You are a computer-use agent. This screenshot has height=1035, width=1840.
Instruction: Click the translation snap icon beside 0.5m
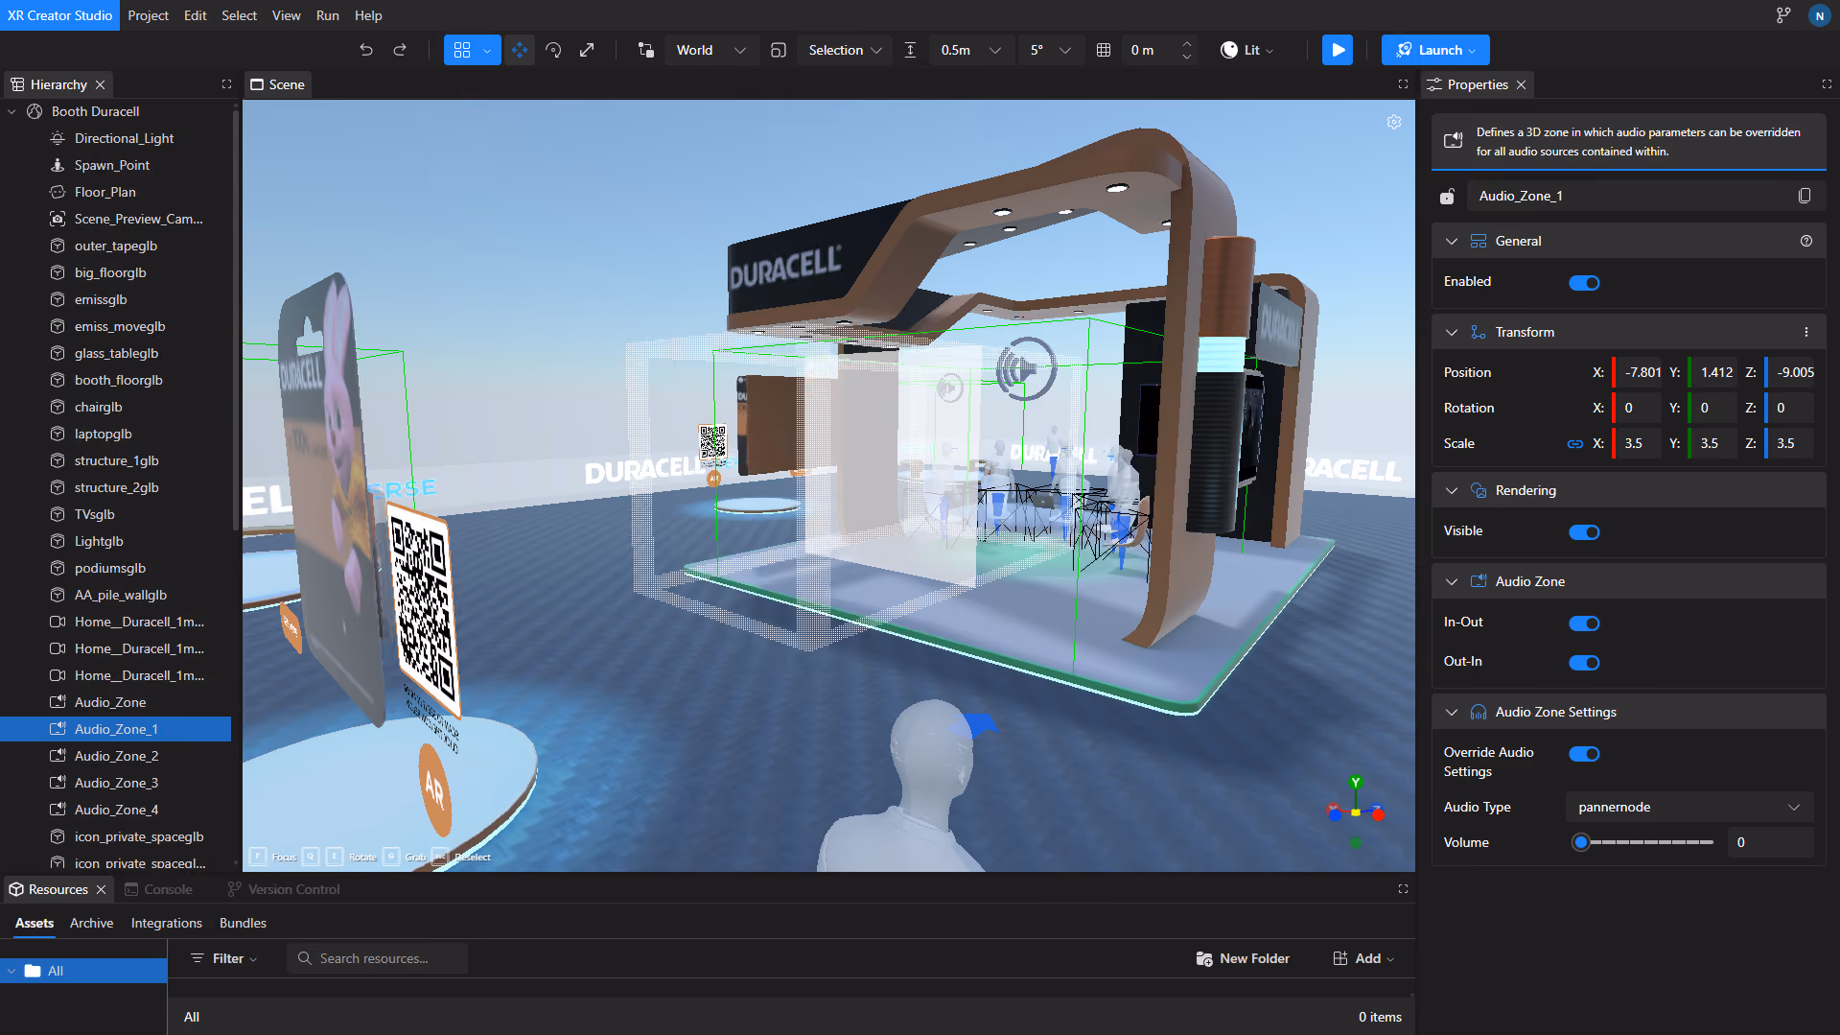tap(910, 50)
